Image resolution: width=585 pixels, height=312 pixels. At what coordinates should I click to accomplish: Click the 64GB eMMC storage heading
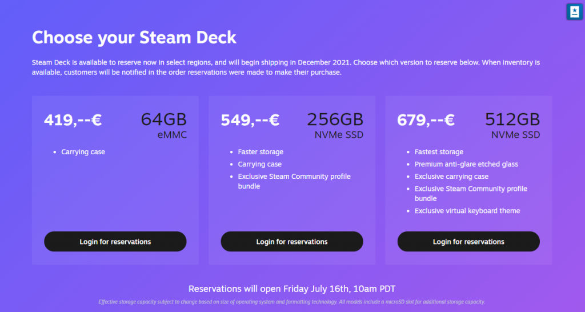point(164,125)
